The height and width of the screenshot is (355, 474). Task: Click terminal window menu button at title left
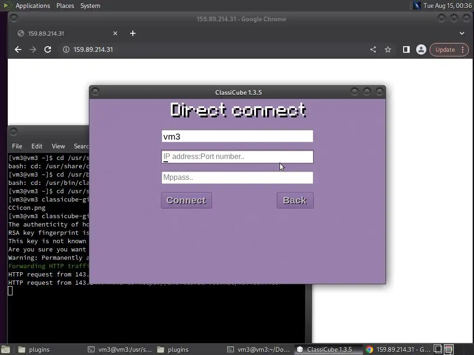[x=13, y=132]
